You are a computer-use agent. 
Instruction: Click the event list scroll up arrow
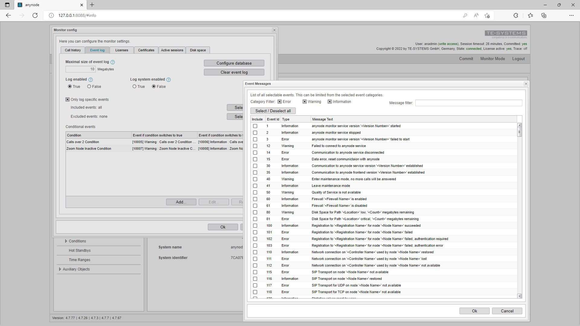pos(520,125)
